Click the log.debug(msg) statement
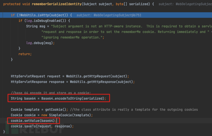 tap(40, 43)
